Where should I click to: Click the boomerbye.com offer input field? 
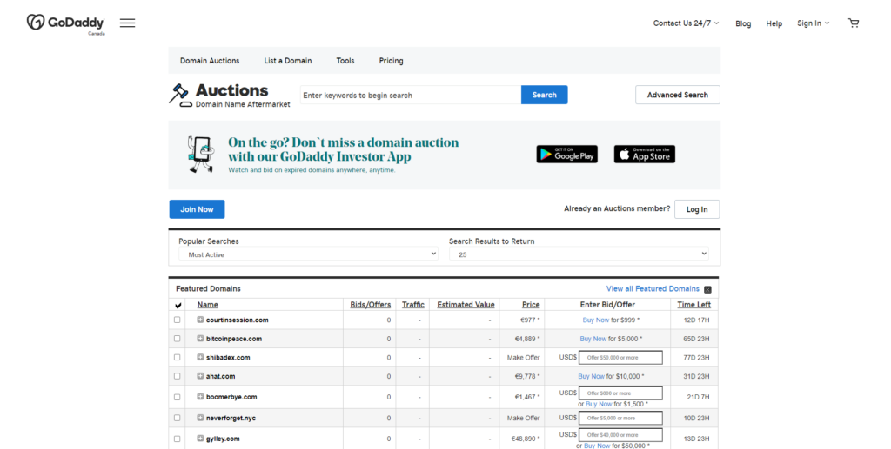(x=620, y=393)
